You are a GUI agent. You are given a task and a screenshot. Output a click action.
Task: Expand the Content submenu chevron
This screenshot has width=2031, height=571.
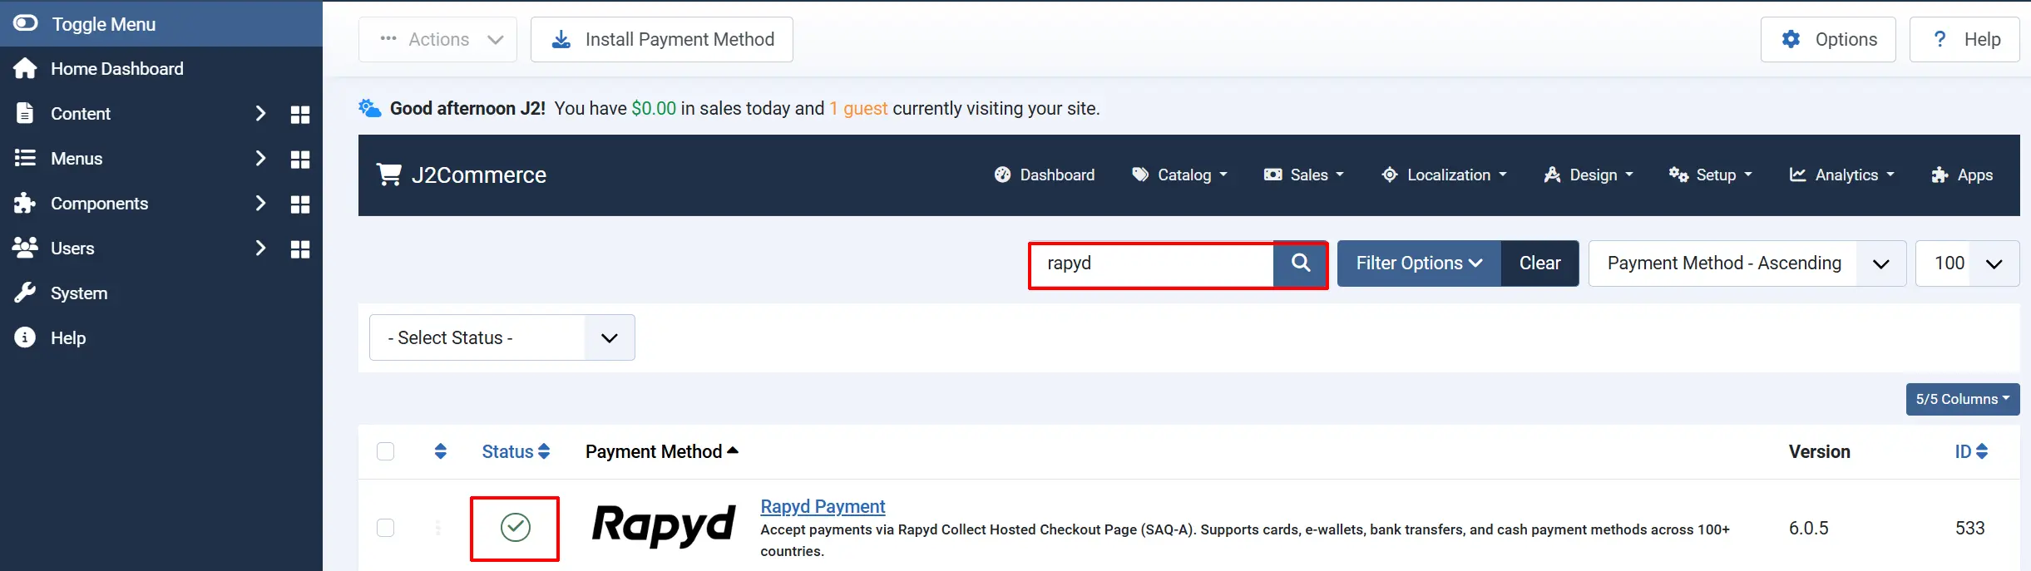[x=260, y=113]
